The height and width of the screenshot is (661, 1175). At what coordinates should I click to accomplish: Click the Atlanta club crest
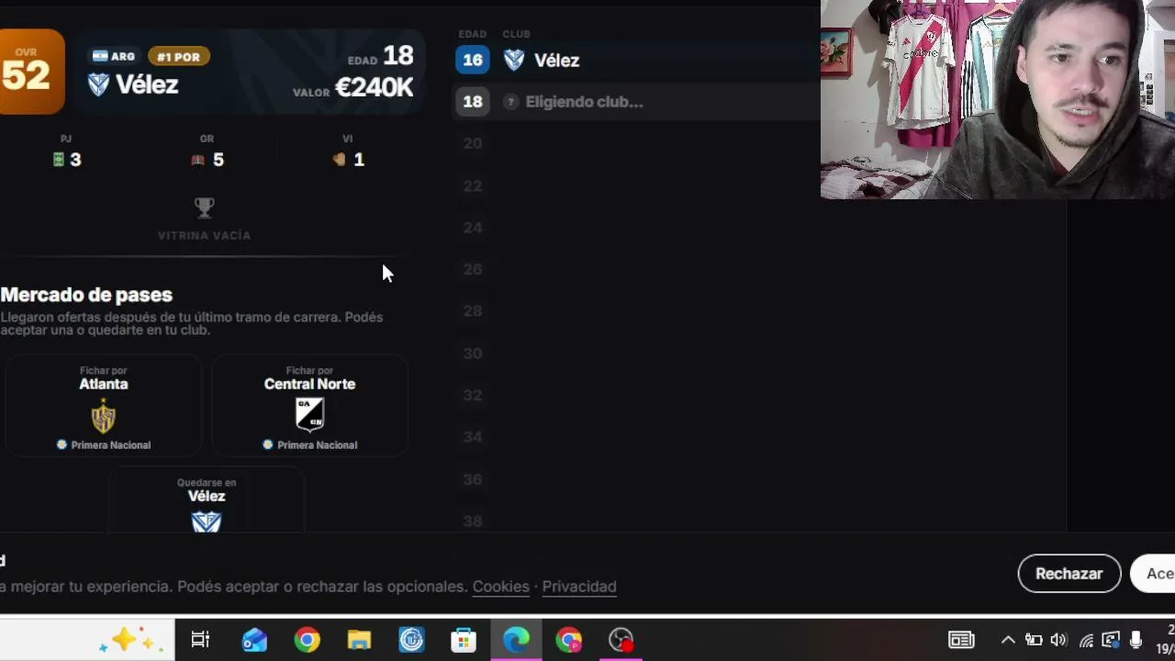pos(103,416)
